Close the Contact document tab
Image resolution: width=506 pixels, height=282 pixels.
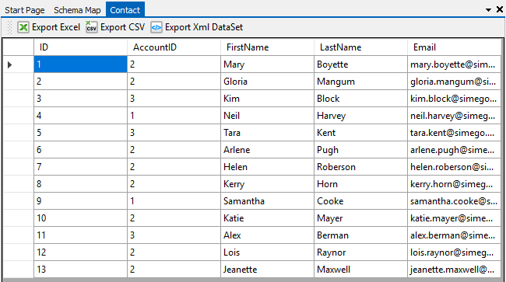pos(500,9)
